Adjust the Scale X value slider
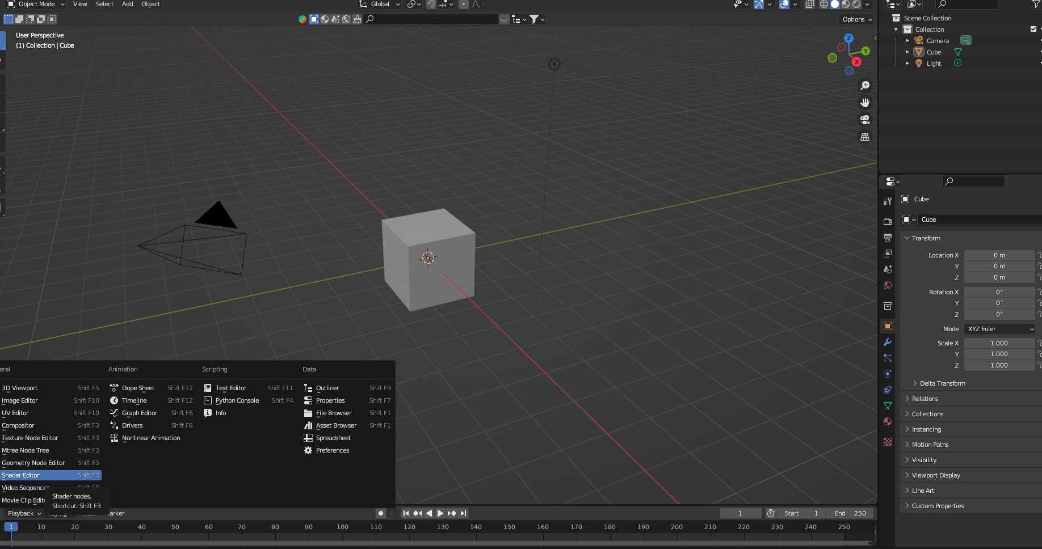This screenshot has height=549, width=1042. click(1000, 343)
